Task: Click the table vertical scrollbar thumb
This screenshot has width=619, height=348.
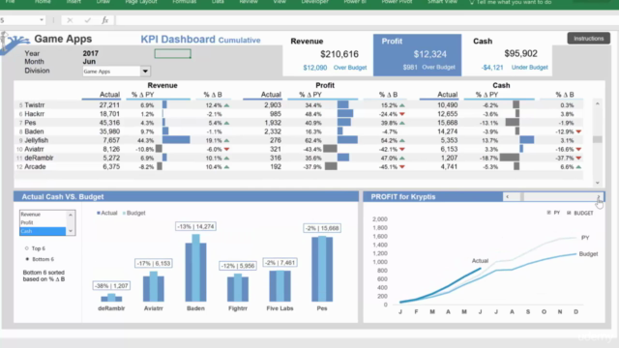Action: pos(598,139)
